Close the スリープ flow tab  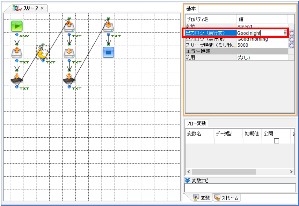[x=42, y=8]
